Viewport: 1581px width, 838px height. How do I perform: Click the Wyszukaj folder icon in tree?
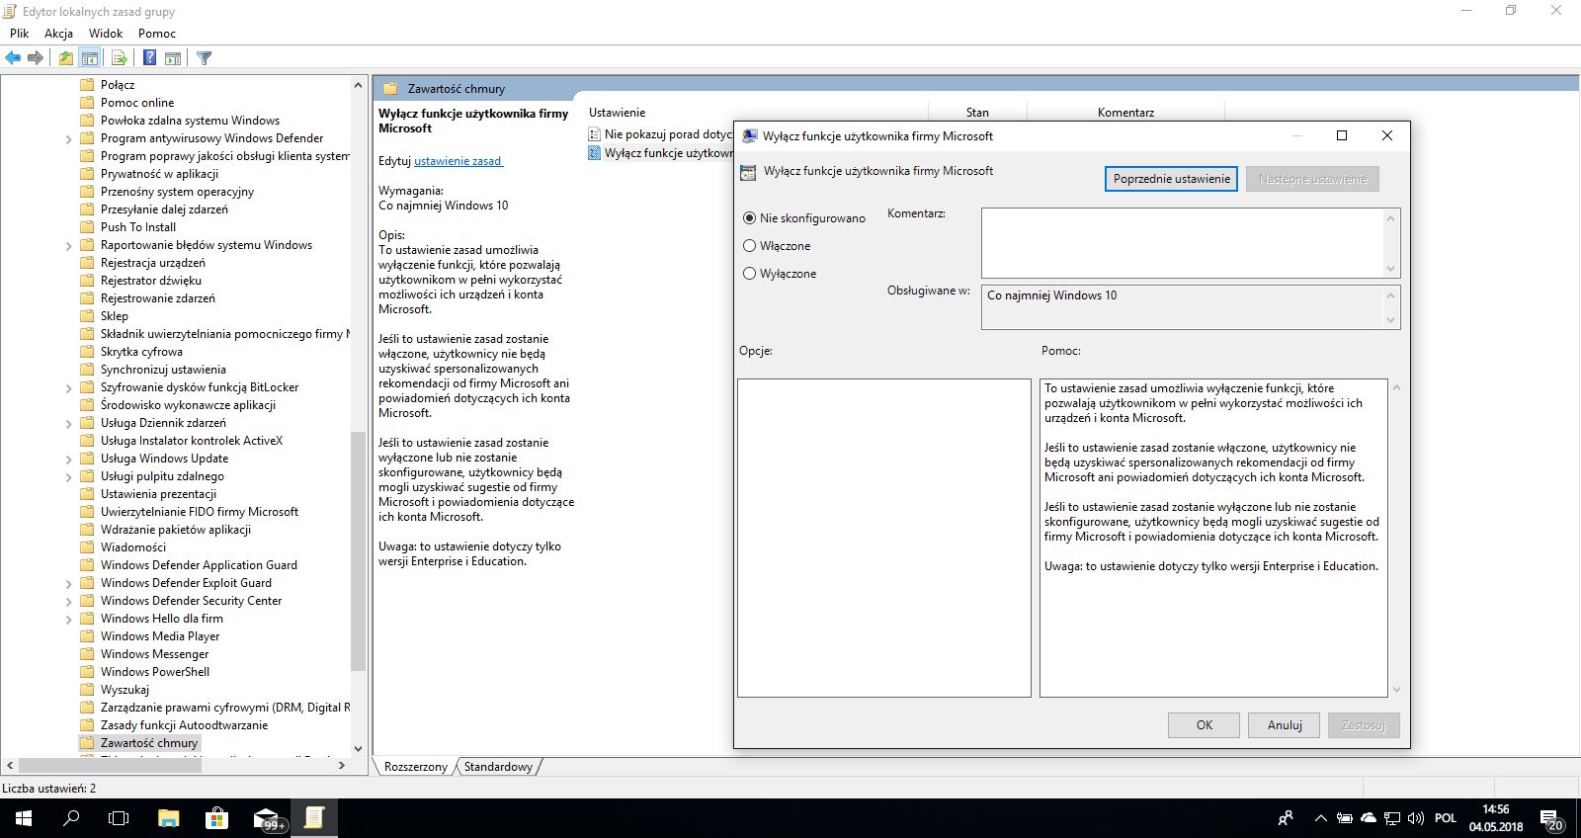(87, 690)
